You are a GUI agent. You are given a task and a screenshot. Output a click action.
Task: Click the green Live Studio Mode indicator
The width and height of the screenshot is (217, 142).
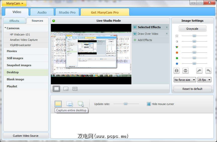(54, 21)
